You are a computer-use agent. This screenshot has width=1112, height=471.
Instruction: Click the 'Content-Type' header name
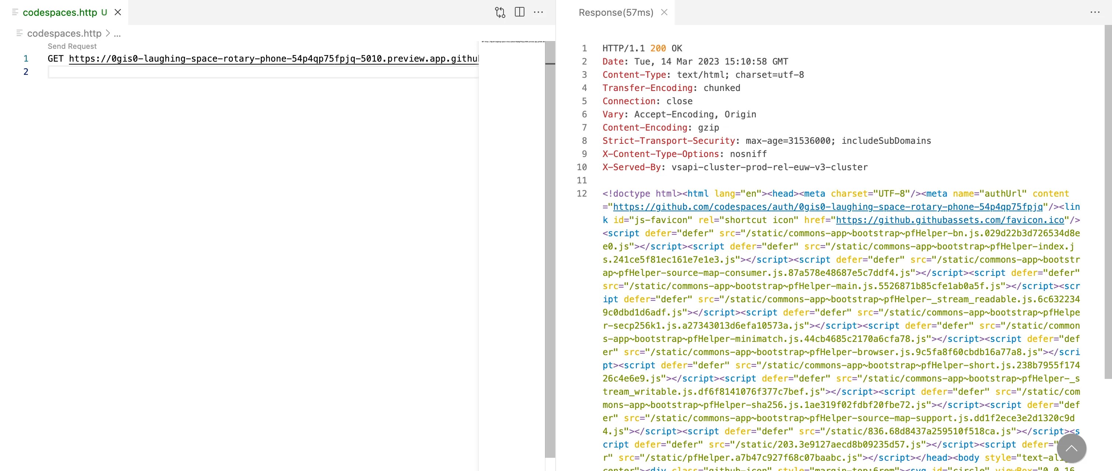click(634, 74)
